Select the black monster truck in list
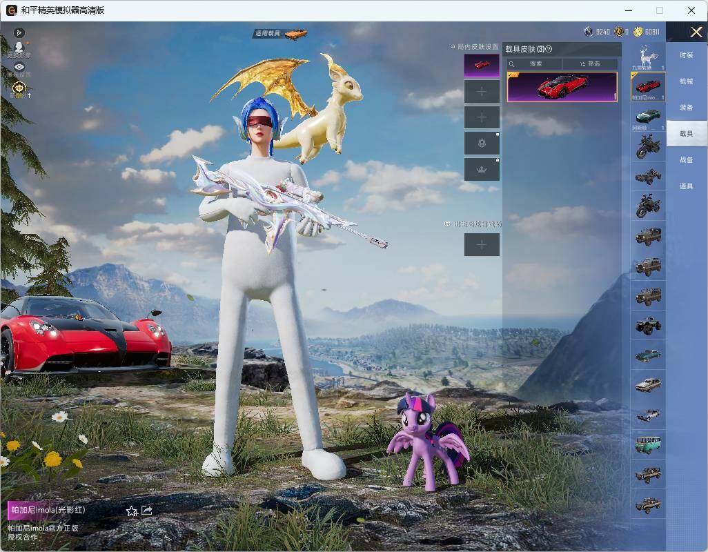 pos(648,326)
